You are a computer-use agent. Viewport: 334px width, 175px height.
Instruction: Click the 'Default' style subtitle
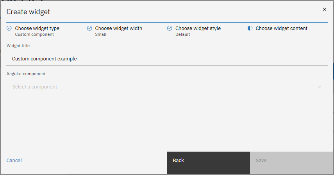point(182,35)
